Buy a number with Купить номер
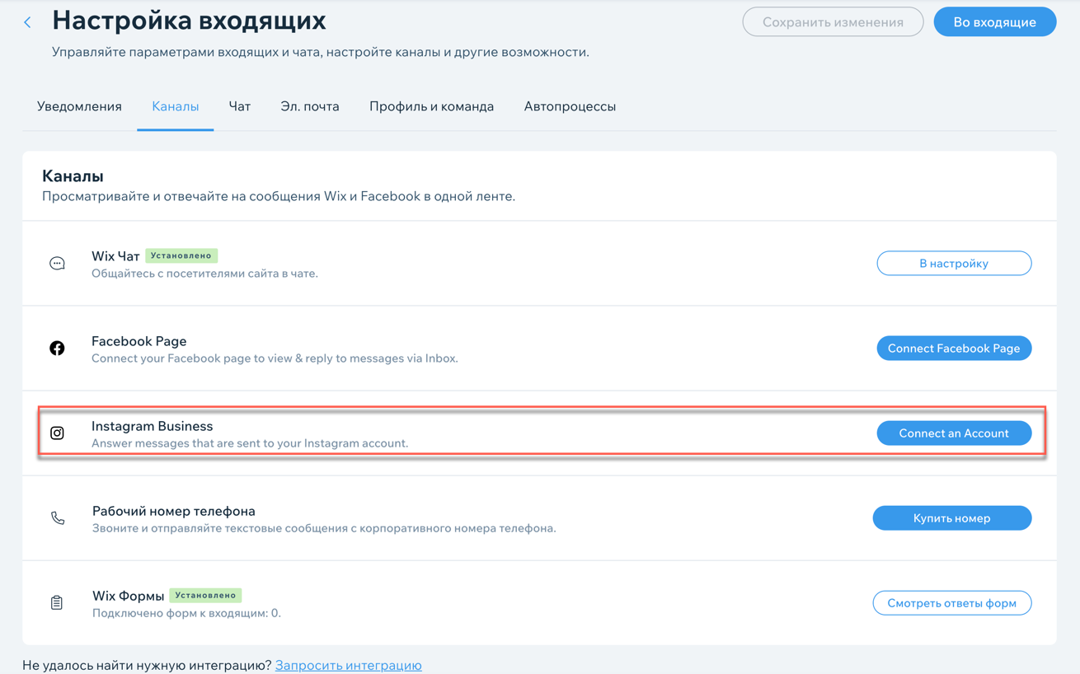 (x=952, y=518)
